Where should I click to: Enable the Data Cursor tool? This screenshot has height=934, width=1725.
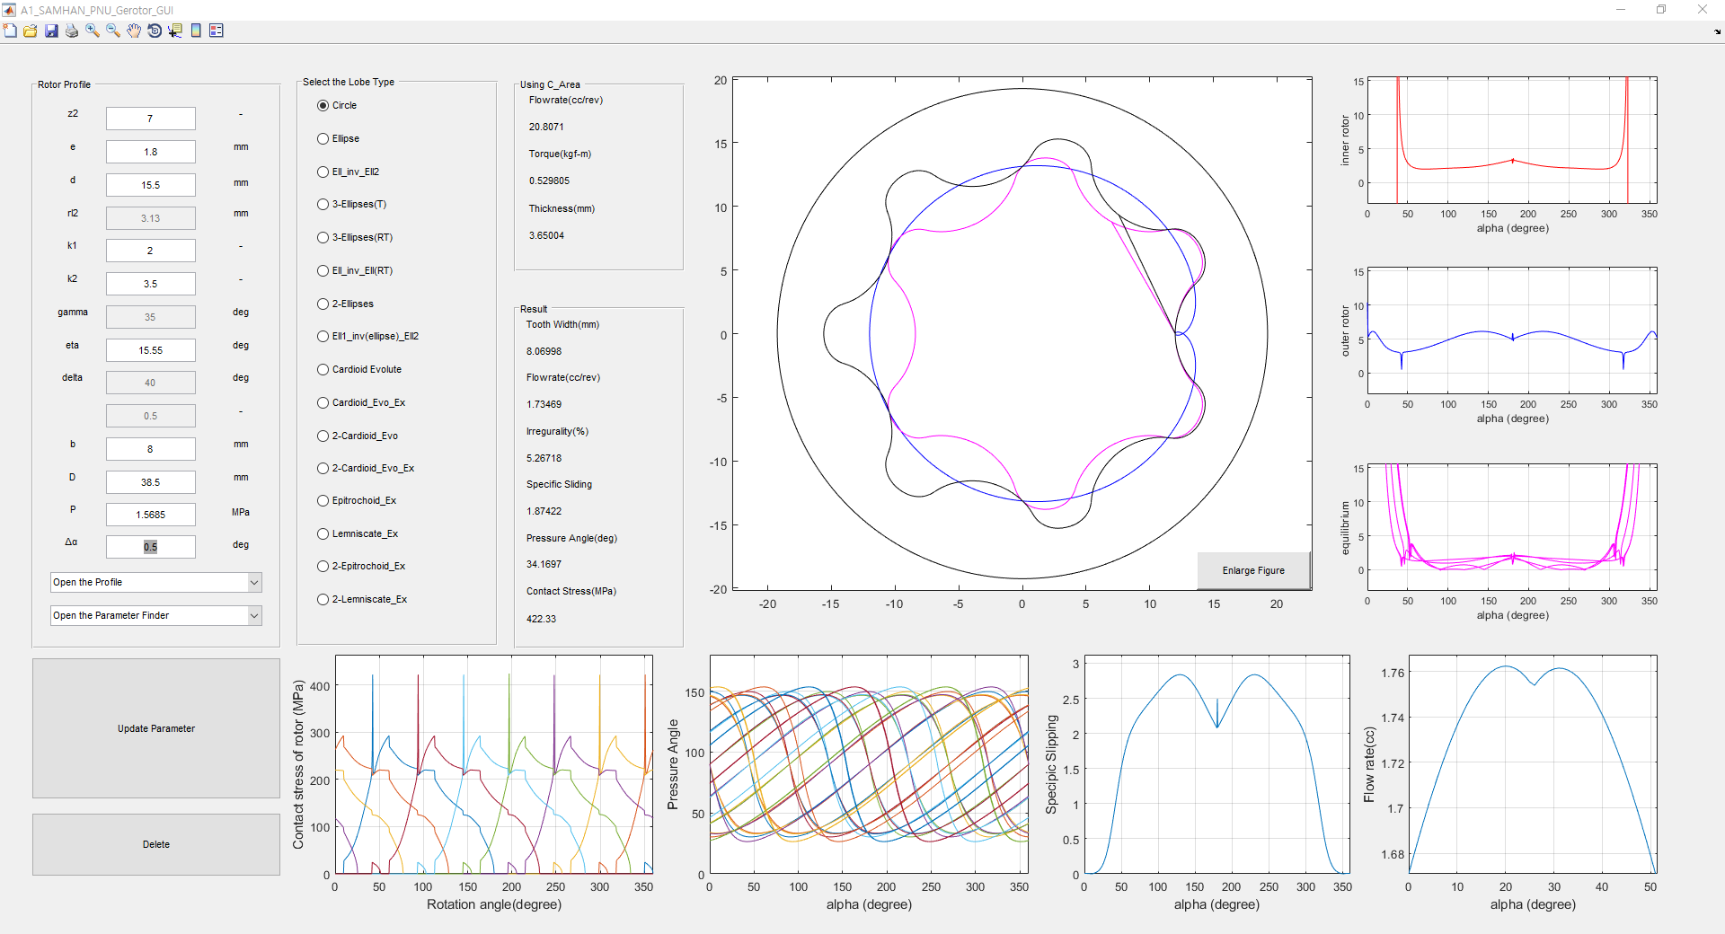tap(175, 31)
